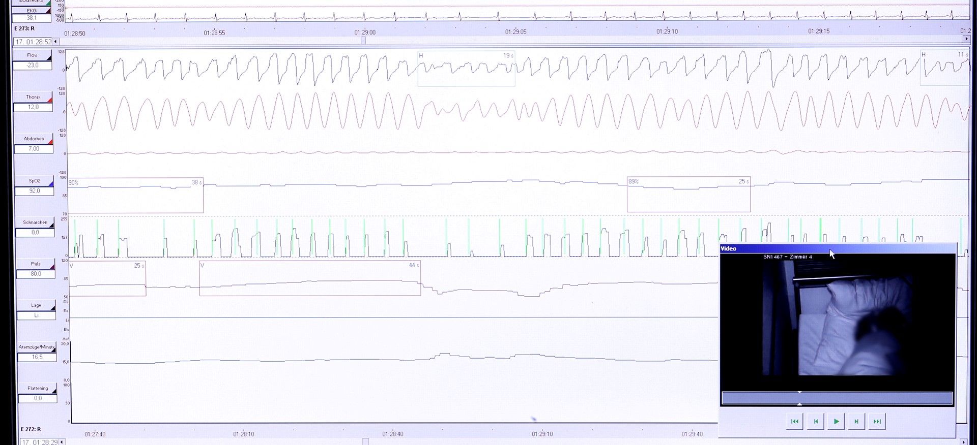This screenshot has width=977, height=445.
Task: Click the video caption SN1467 – Zimmer 4
Action: [x=788, y=257]
